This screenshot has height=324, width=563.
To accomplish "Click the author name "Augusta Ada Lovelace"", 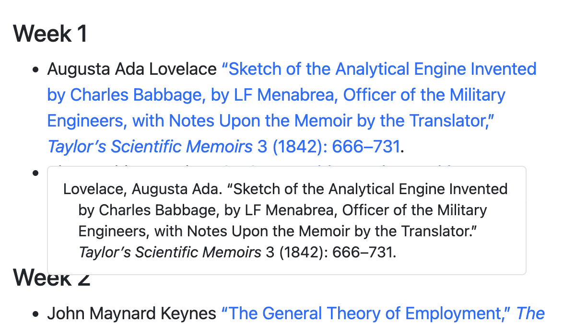I will 131,69.
